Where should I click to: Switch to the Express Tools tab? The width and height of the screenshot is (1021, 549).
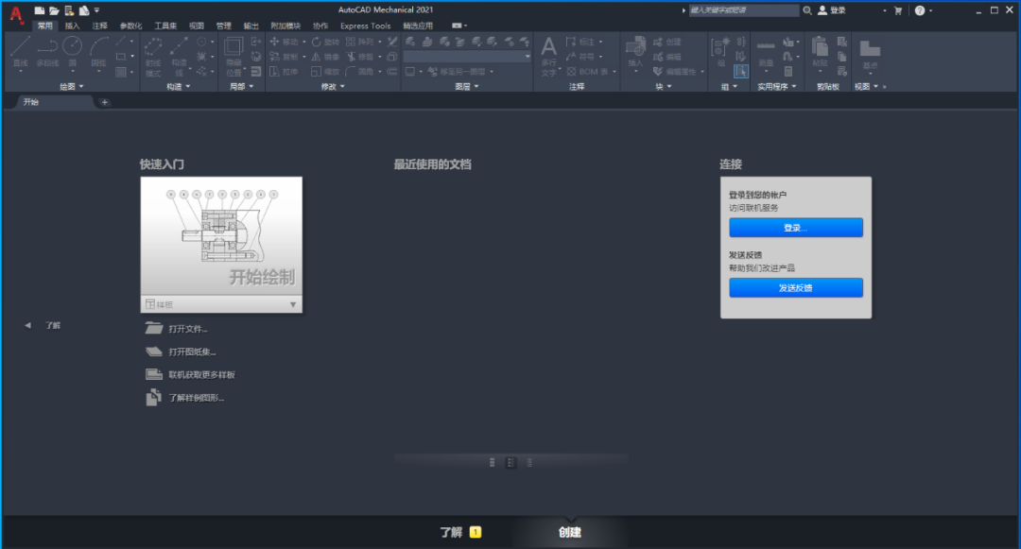click(365, 26)
